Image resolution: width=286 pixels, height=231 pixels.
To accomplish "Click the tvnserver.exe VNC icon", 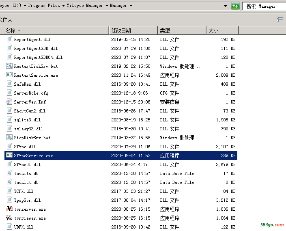I will pos(9,209).
